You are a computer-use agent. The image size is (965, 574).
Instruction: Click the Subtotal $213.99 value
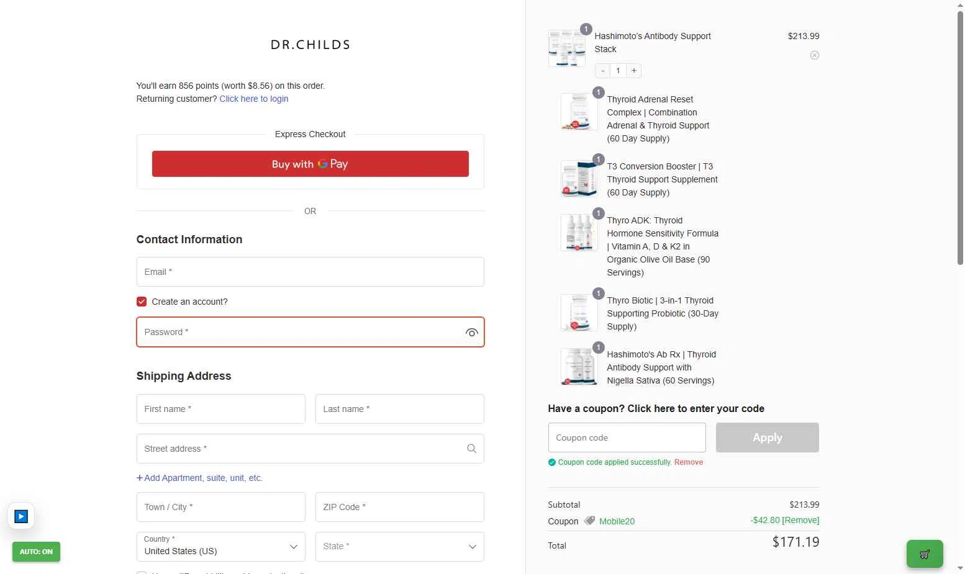tap(804, 504)
